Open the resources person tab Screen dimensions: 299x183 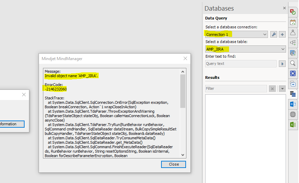(x=293, y=33)
